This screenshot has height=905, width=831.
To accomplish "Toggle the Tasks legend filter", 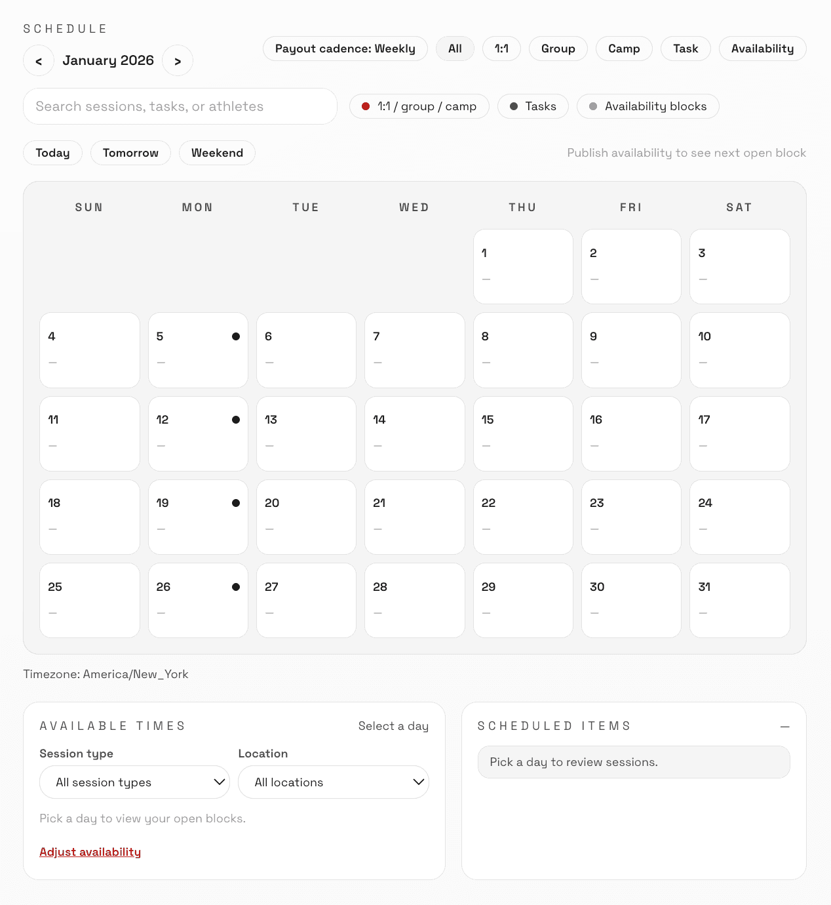I will [x=533, y=106].
